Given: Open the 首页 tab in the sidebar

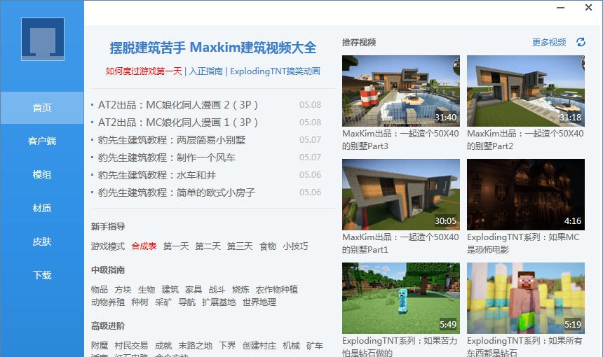Looking at the screenshot, I should 42,108.
